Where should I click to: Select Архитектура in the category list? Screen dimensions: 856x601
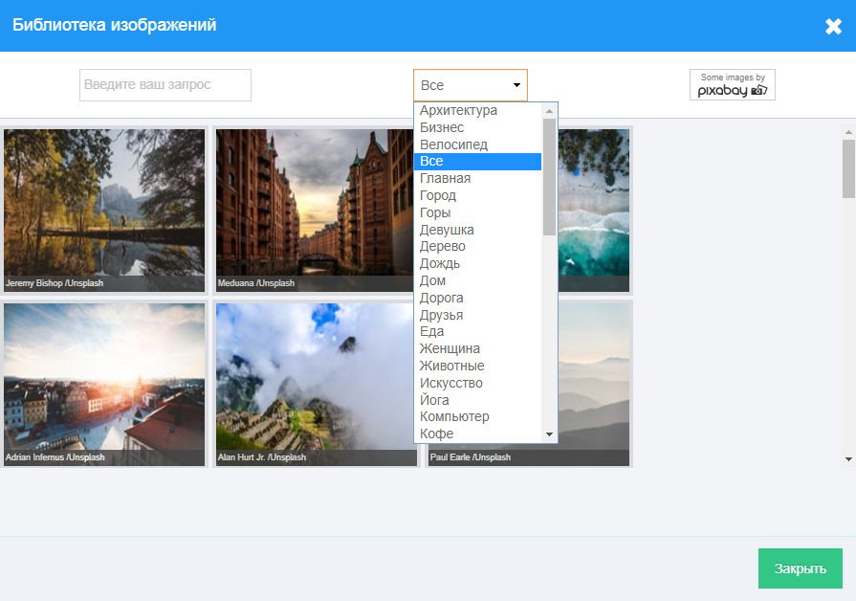point(477,110)
